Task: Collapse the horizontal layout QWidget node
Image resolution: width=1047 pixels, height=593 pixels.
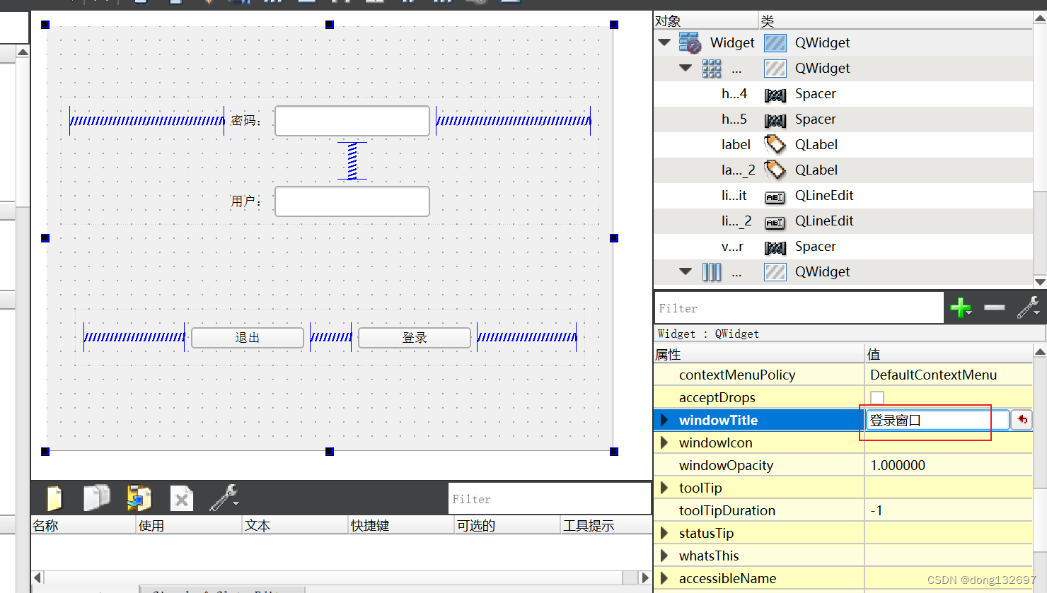Action: pos(685,271)
